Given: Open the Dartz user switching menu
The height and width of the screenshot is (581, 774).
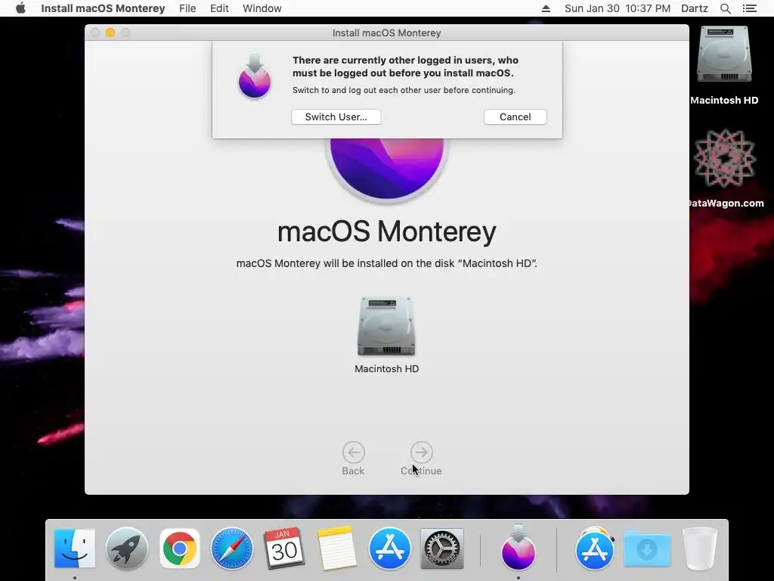Looking at the screenshot, I should 695,8.
